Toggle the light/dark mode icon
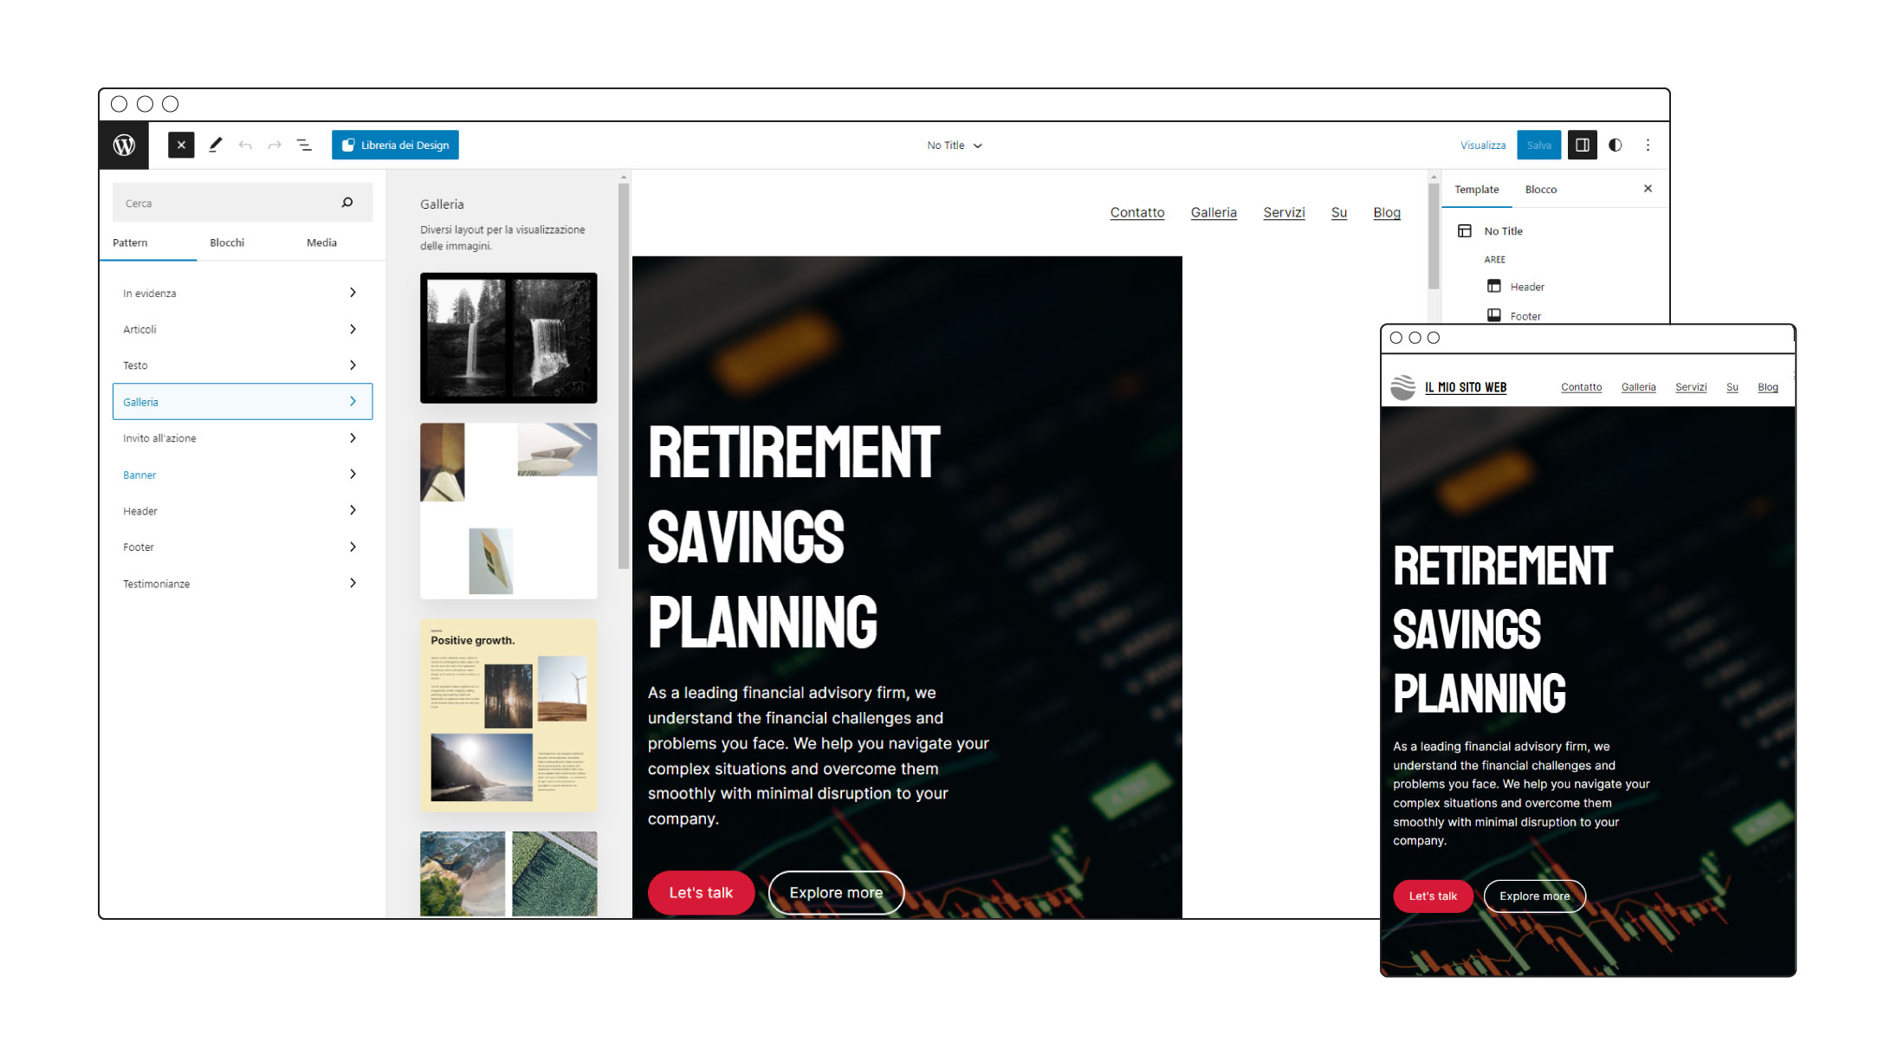 (1618, 145)
